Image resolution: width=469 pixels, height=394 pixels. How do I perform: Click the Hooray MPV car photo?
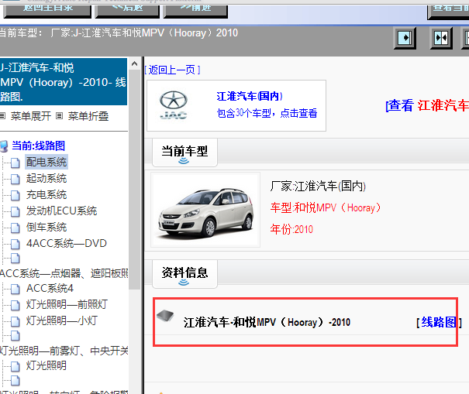click(x=205, y=210)
